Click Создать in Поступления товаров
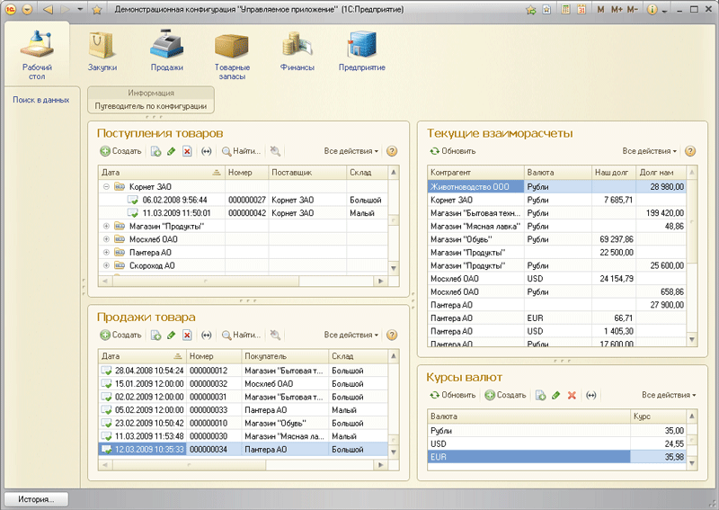 coord(120,152)
